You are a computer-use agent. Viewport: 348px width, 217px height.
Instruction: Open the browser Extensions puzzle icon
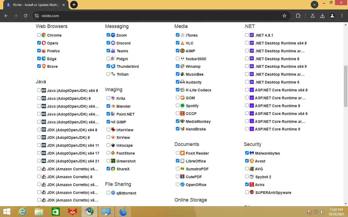[298, 16]
